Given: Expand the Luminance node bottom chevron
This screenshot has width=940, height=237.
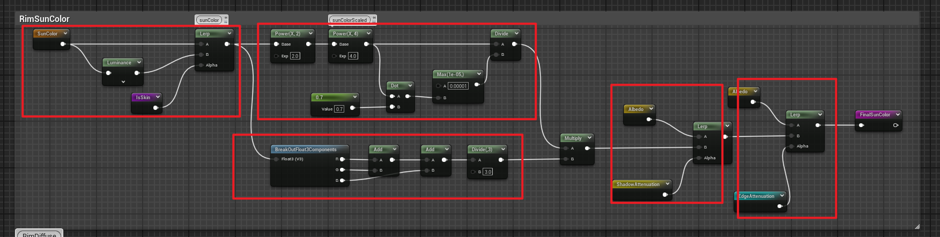Looking at the screenshot, I should coord(123,82).
